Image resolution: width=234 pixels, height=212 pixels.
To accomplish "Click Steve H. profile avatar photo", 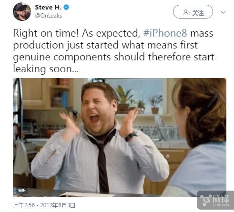I will coord(22,12).
